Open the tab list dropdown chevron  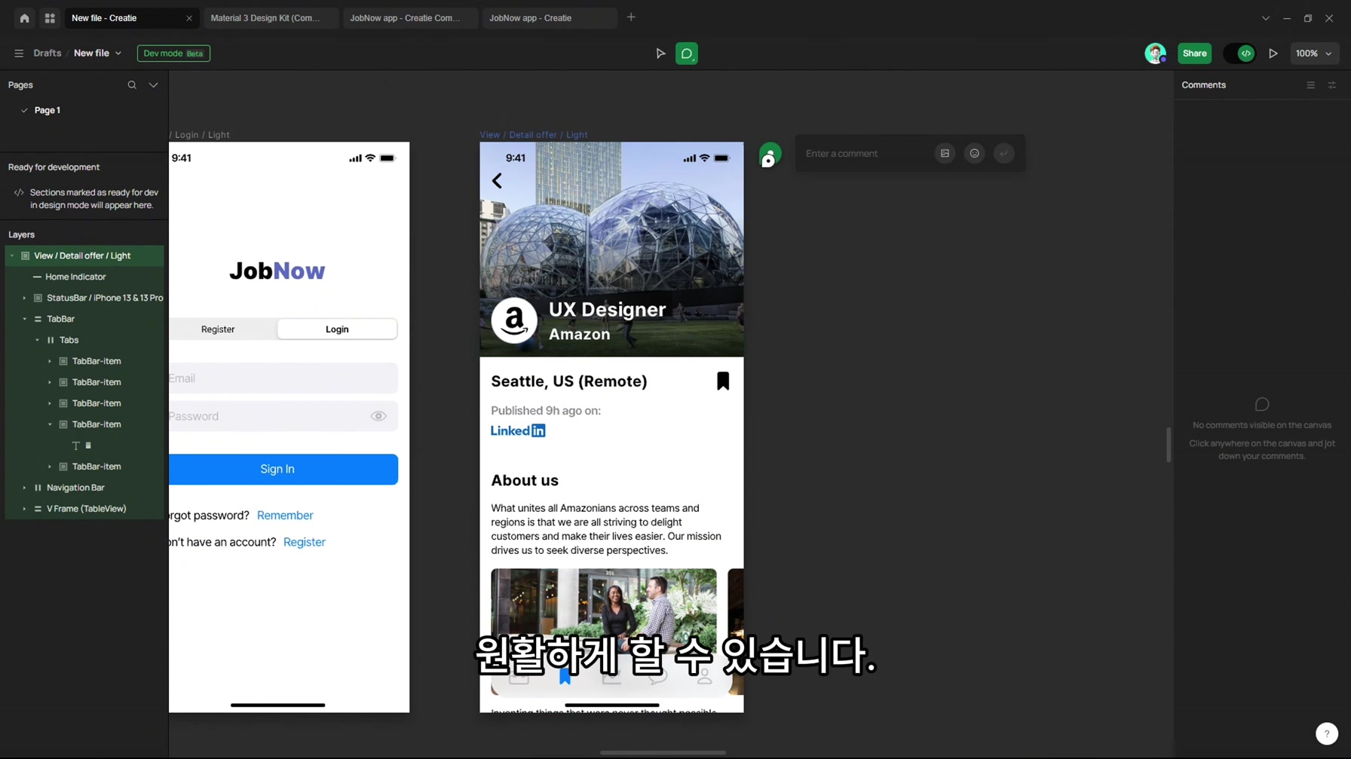point(1266,18)
